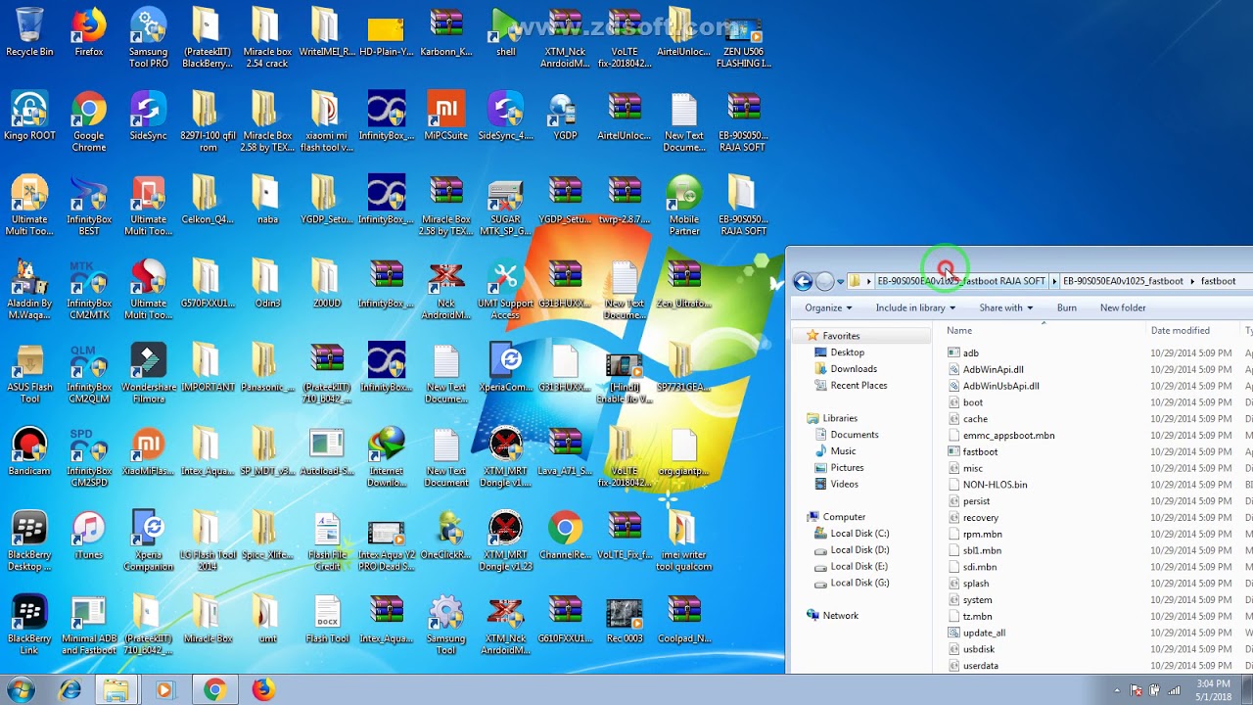The height and width of the screenshot is (705, 1253).
Task: Open the Organize dropdown menu
Action: (828, 307)
